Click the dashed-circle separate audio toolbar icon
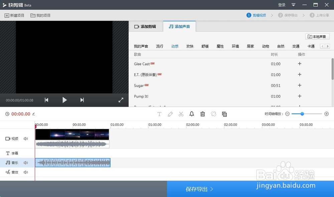The image size is (334, 197). tap(214, 114)
